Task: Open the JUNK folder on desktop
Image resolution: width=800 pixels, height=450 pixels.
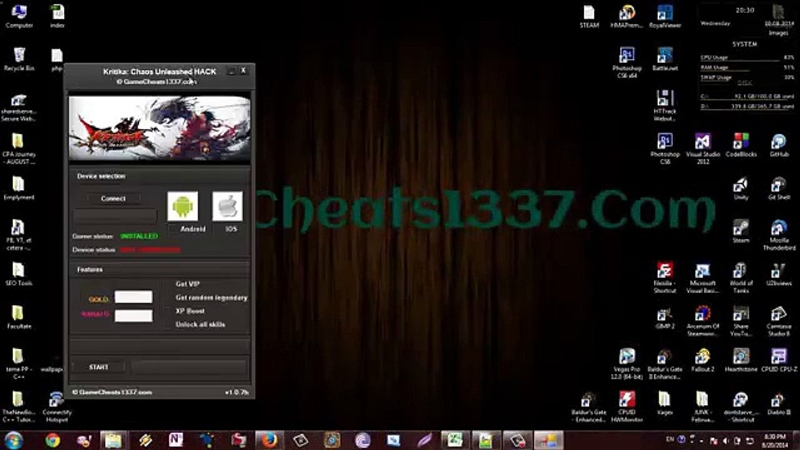Action: (x=702, y=406)
